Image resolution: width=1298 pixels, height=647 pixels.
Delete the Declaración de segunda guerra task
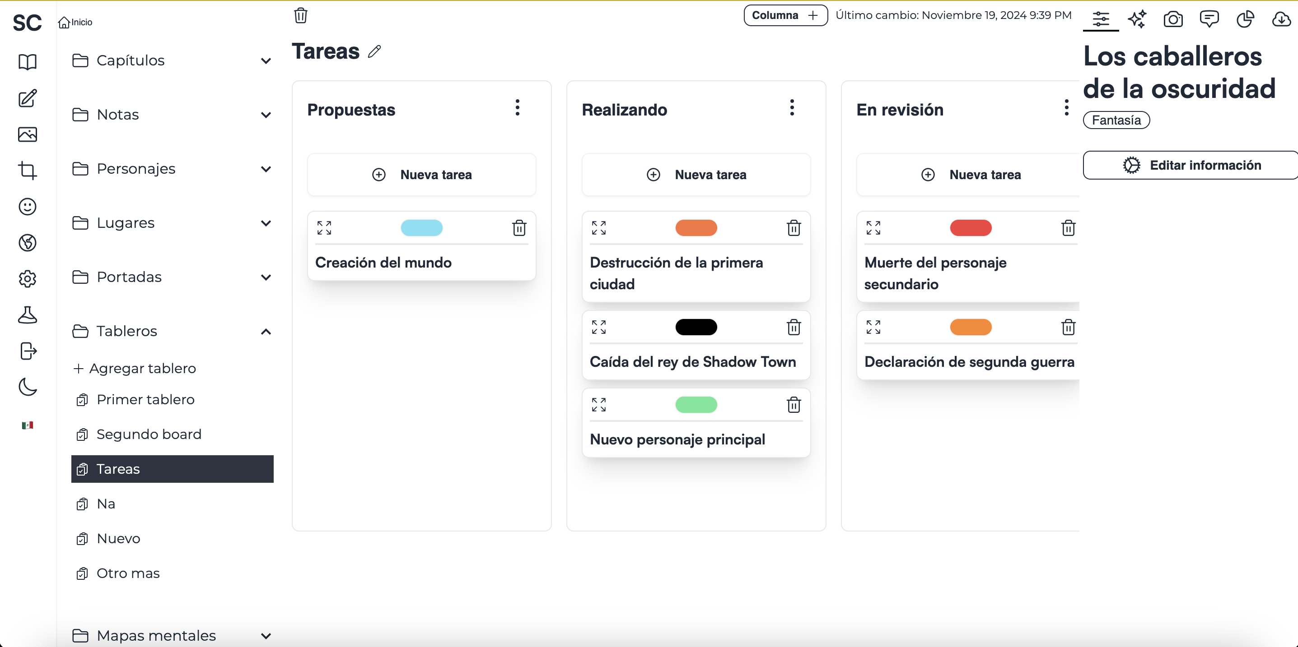pos(1068,327)
